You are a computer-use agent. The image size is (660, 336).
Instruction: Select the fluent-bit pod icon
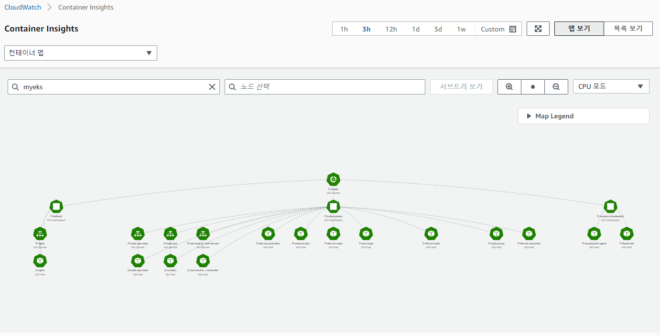pyautogui.click(x=627, y=234)
